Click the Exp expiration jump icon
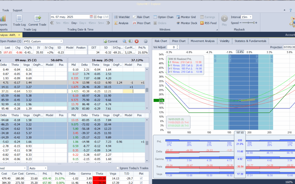The width and height of the screenshot is (295, 184). [x=95, y=17]
